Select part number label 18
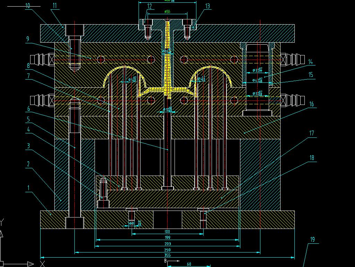355x267 pixels. point(312,158)
